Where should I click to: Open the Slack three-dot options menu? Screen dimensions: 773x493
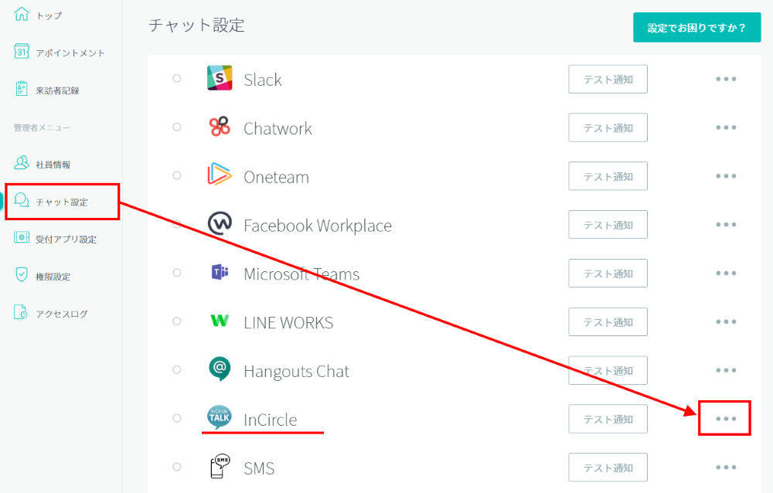point(725,79)
